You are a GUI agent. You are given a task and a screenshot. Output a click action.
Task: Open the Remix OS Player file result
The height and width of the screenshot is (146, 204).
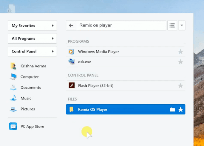pos(126,109)
